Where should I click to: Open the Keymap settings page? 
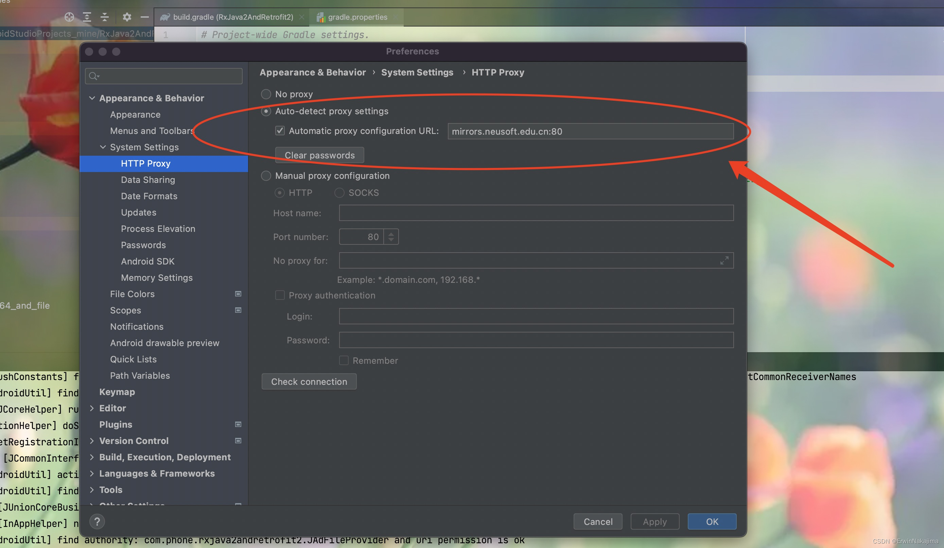click(117, 392)
